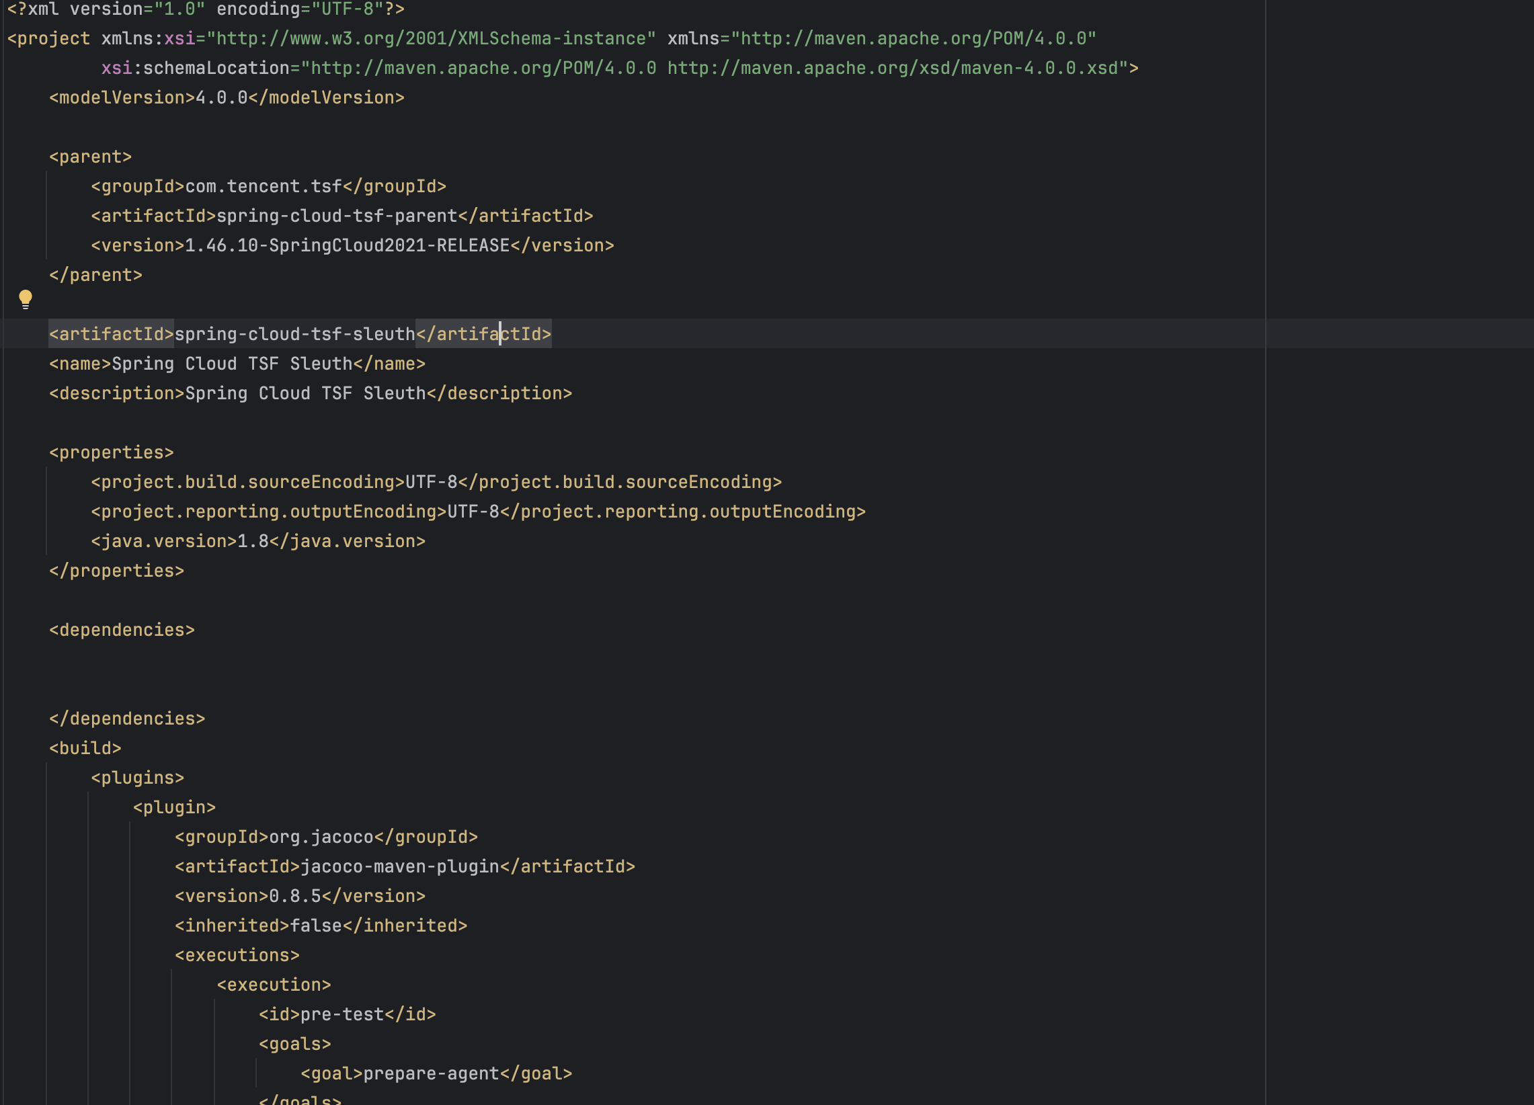The height and width of the screenshot is (1105, 1534).
Task: Click the opening executions tag
Action: 237,956
